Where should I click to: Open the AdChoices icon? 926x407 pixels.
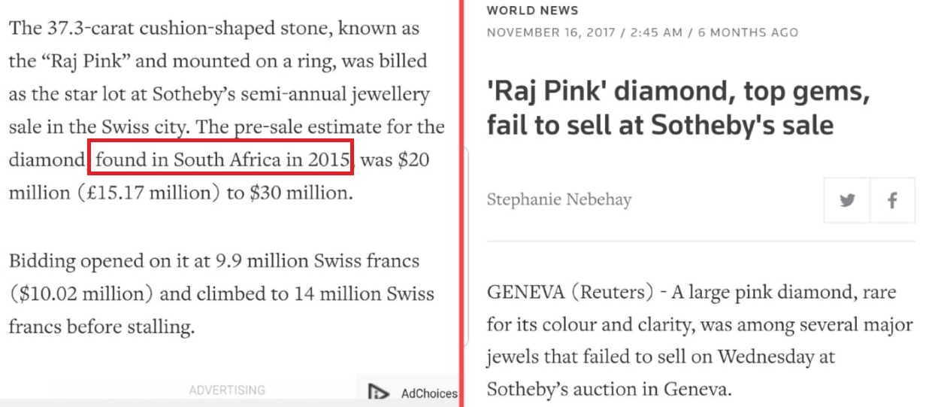click(x=379, y=392)
